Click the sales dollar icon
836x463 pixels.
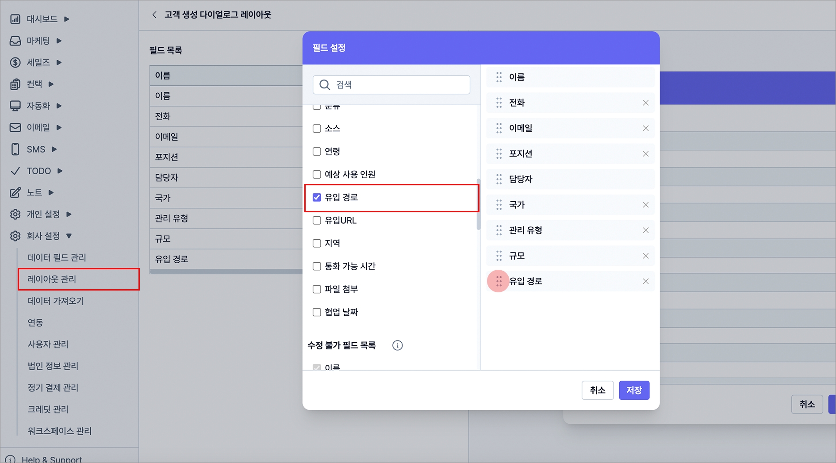coord(15,62)
